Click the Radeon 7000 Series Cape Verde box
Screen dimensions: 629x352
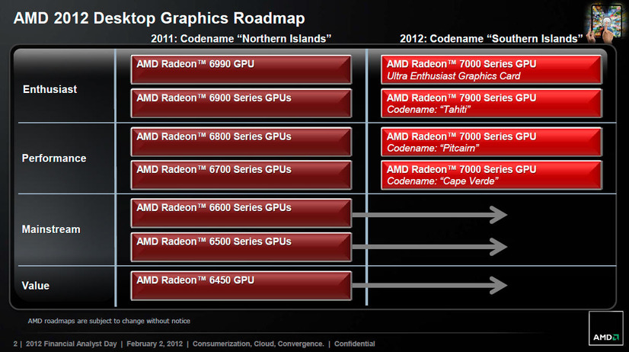pyautogui.click(x=491, y=175)
